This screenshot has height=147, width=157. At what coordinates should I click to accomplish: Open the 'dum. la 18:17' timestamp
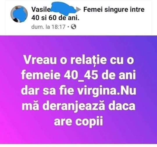[48, 27]
